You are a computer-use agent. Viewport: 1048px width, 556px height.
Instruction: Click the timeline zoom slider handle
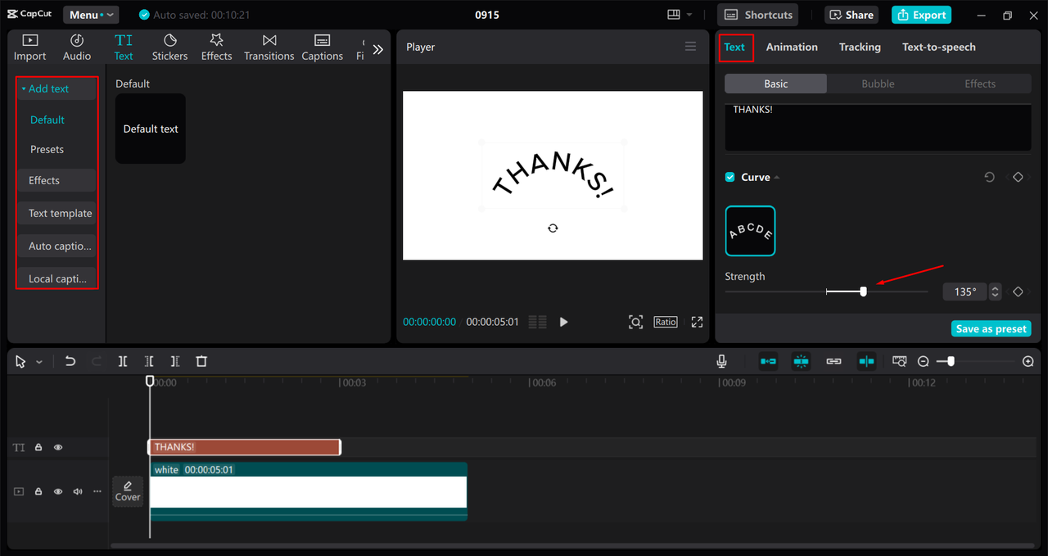click(950, 361)
